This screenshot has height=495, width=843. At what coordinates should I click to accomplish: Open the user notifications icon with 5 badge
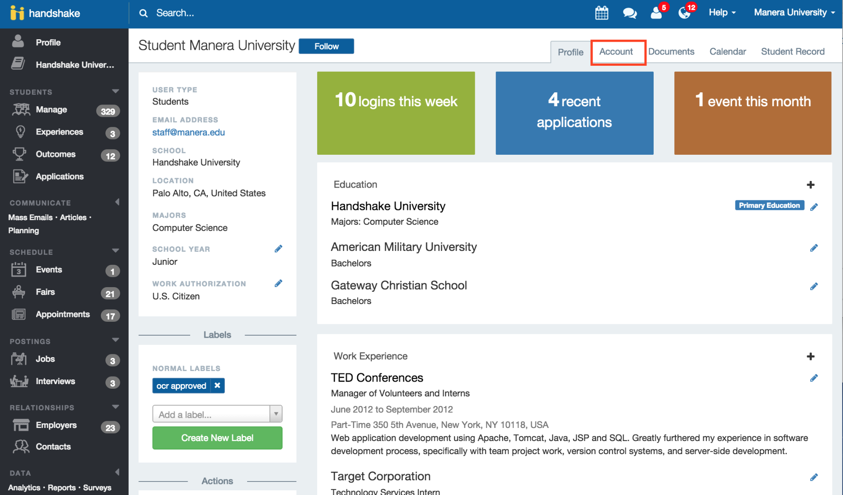pos(656,13)
